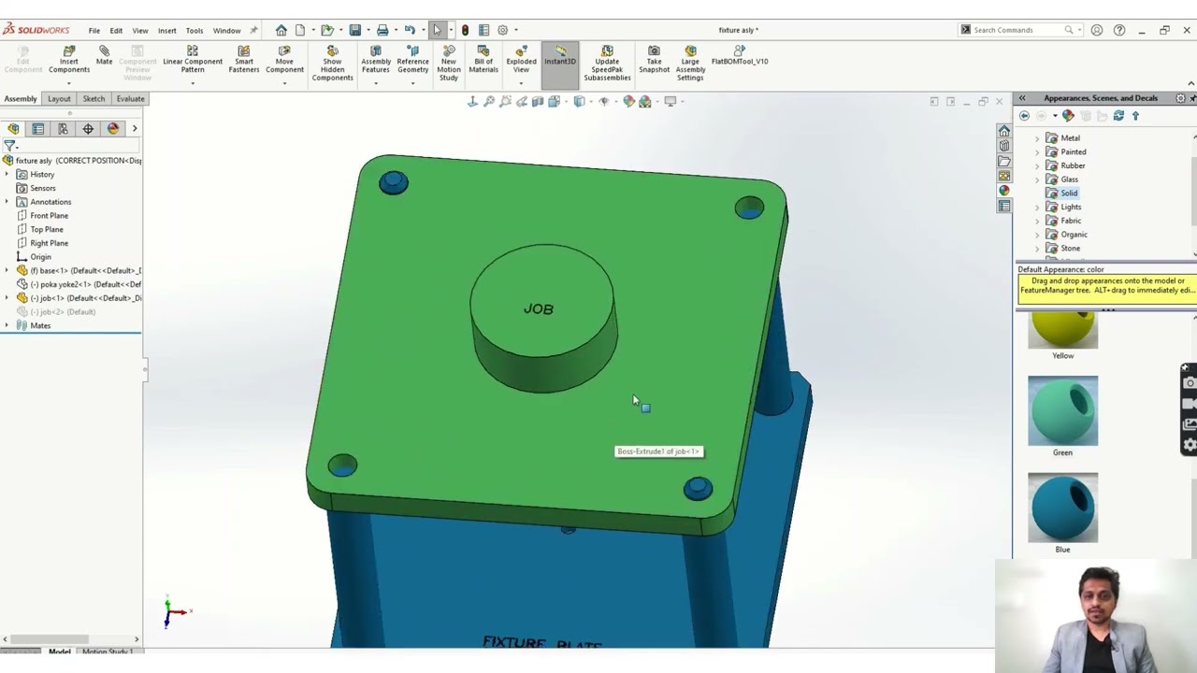The height and width of the screenshot is (673, 1197).
Task: Open Large Assembly Settings
Action: [x=690, y=63]
